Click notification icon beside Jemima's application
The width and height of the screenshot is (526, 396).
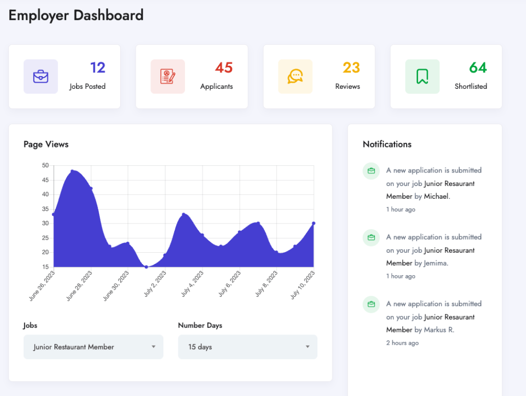[x=371, y=237]
